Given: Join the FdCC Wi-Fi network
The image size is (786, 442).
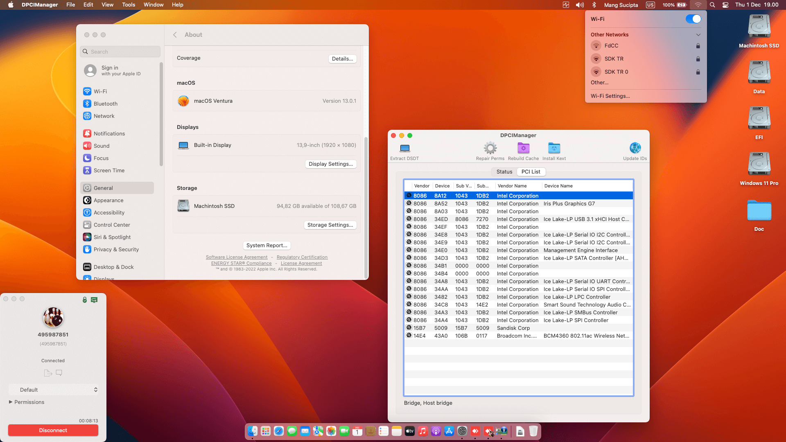Looking at the screenshot, I should click(646, 46).
